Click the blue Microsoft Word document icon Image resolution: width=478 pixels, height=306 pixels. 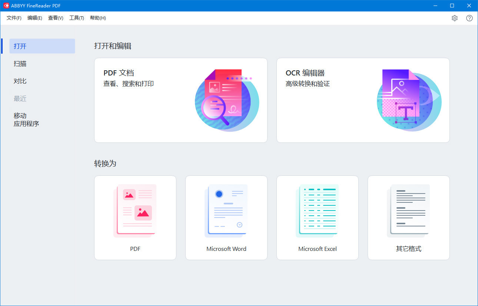[x=226, y=211]
